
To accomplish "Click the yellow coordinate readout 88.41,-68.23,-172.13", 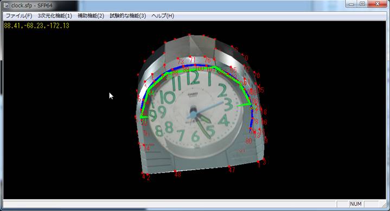I will 36,25.
